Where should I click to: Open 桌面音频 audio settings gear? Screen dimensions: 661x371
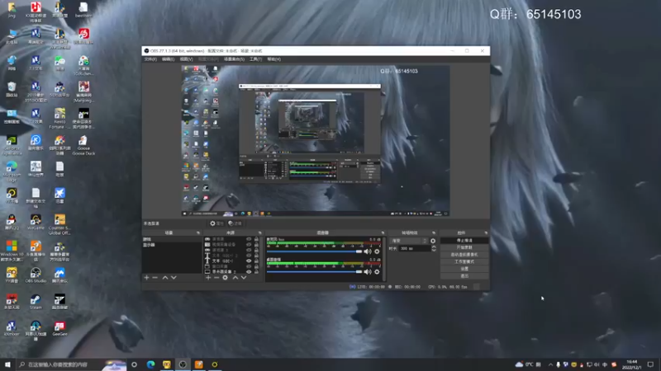pos(377,272)
